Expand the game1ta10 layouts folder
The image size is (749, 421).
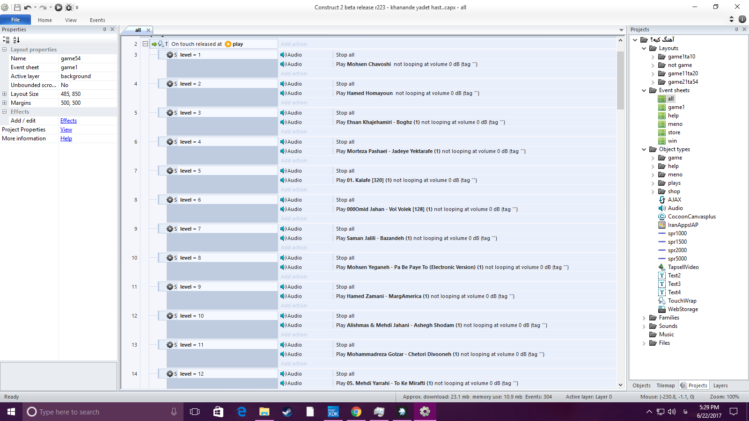pyautogui.click(x=653, y=57)
